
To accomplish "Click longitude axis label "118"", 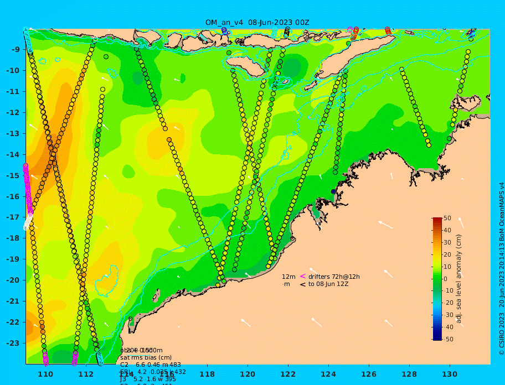I will 207,374.
